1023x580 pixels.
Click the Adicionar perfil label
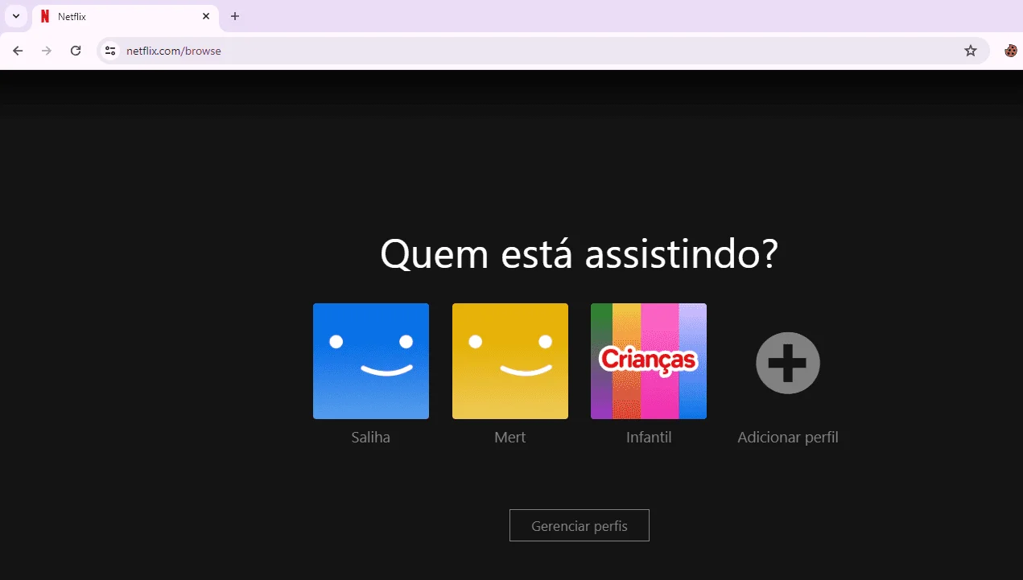click(x=788, y=438)
